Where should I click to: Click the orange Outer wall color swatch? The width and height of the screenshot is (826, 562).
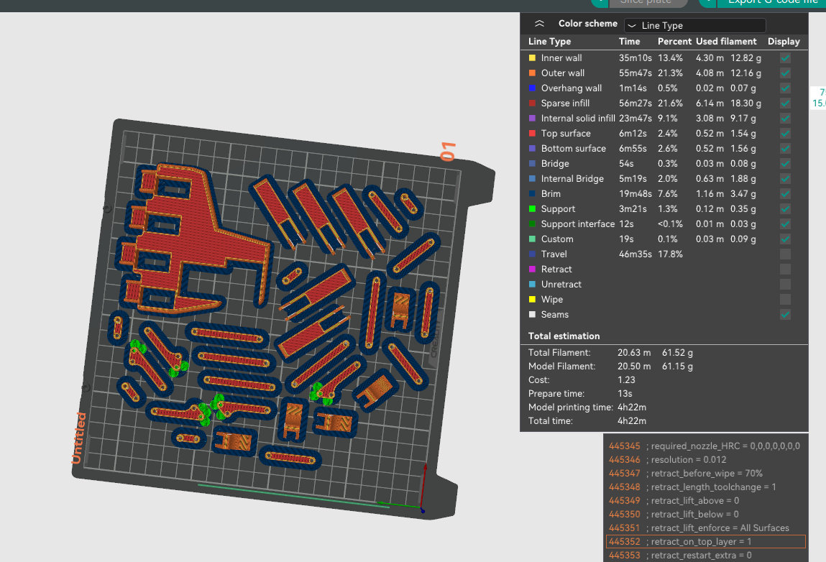pos(532,73)
